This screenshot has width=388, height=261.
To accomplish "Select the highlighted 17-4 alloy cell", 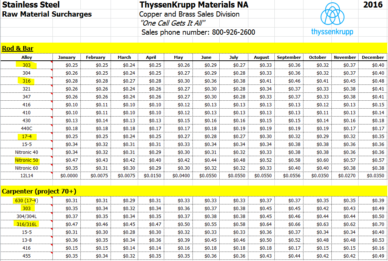I will click(26, 137).
